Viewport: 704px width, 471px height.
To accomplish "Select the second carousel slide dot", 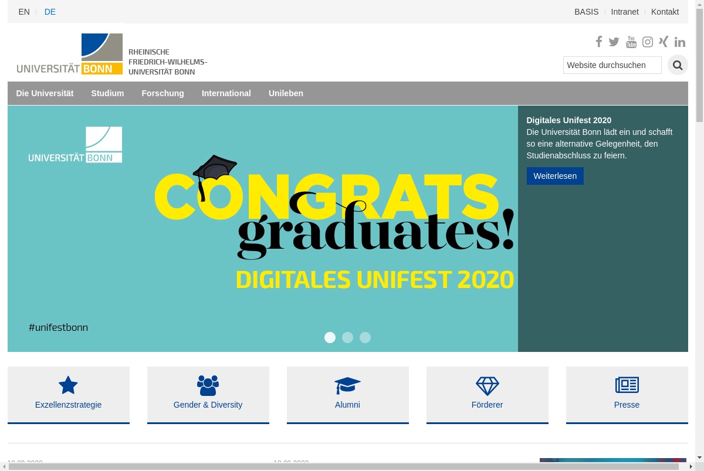I will (347, 337).
